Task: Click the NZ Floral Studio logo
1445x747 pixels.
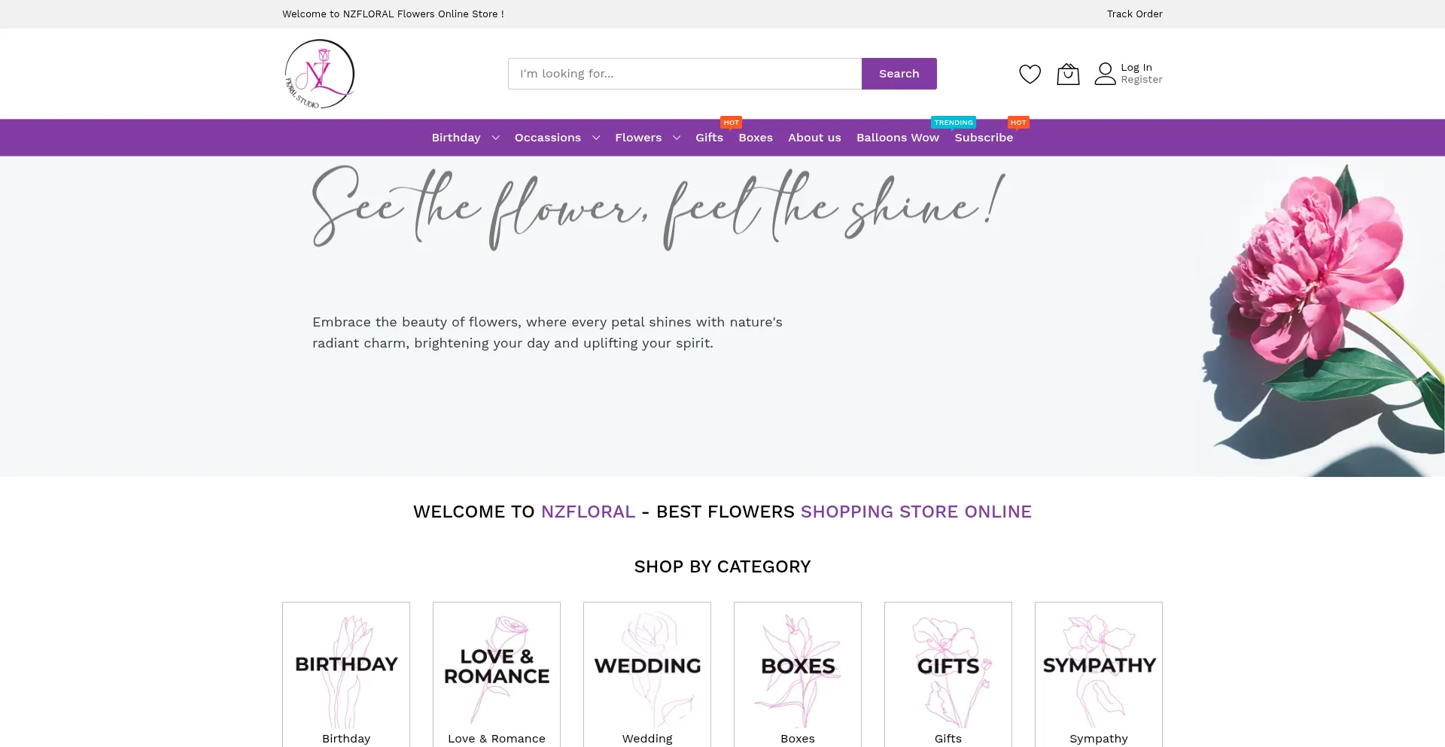Action: click(320, 74)
